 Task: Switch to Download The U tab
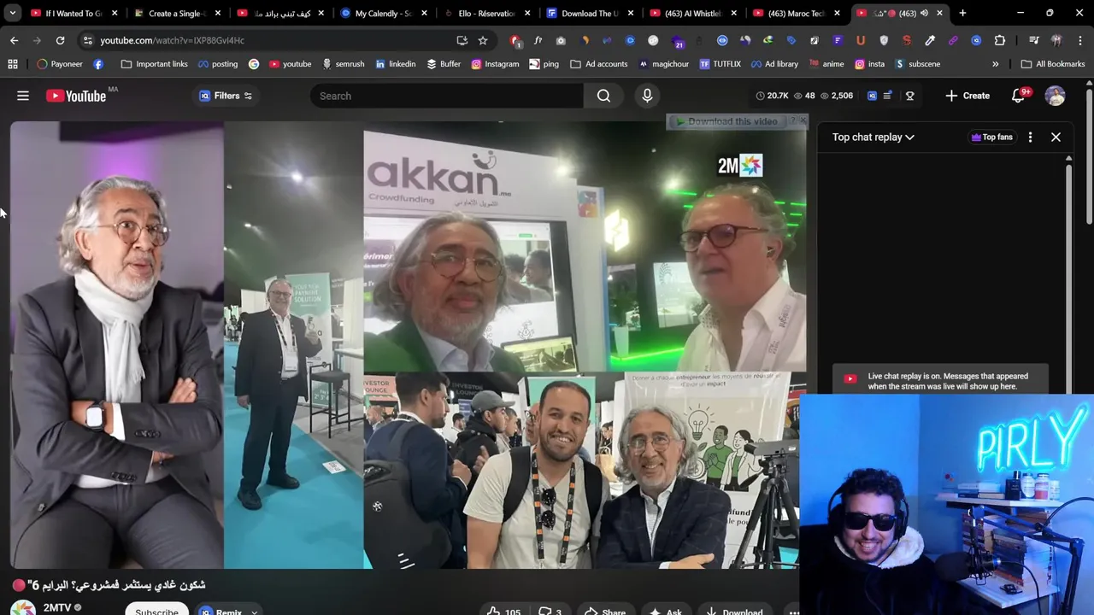click(589, 13)
